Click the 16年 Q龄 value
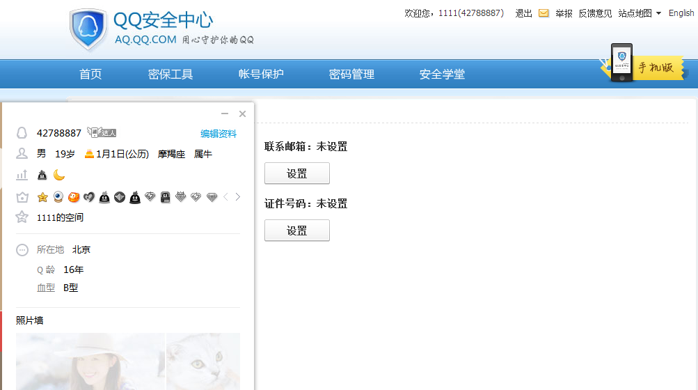The height and width of the screenshot is (390, 698). click(74, 270)
